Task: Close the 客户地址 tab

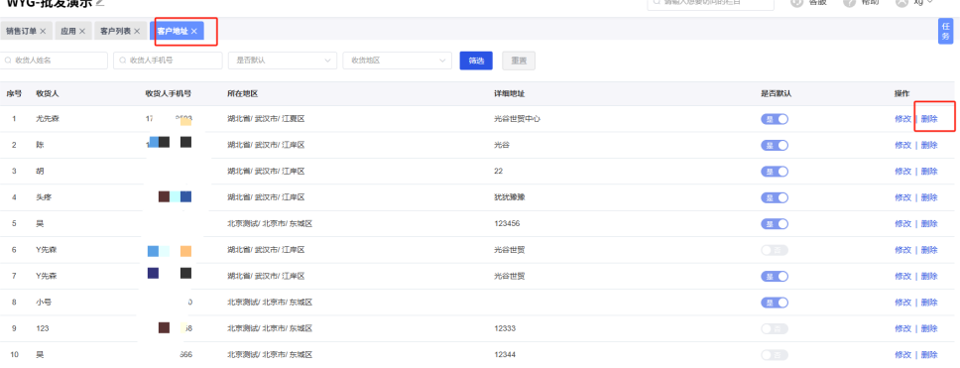Action: pyautogui.click(x=194, y=31)
